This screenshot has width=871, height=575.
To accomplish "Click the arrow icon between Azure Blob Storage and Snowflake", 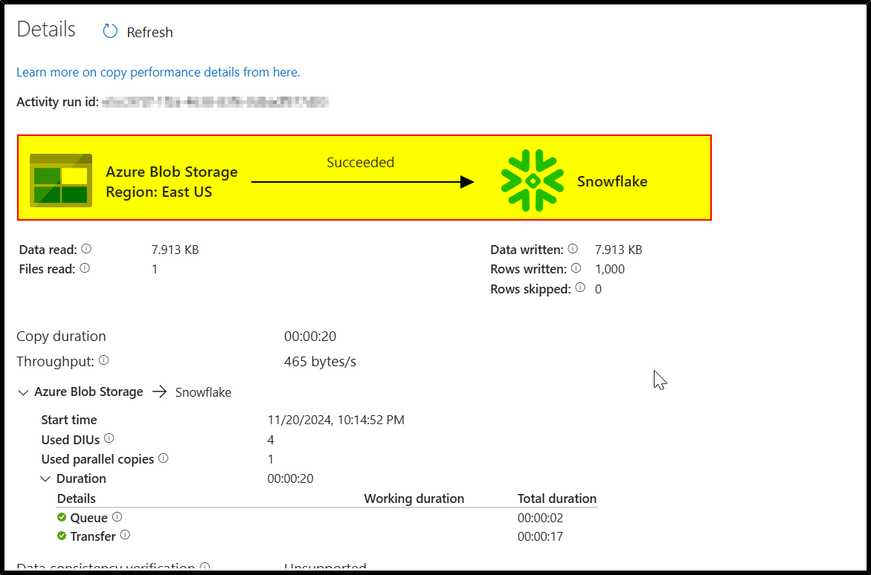I will [159, 392].
